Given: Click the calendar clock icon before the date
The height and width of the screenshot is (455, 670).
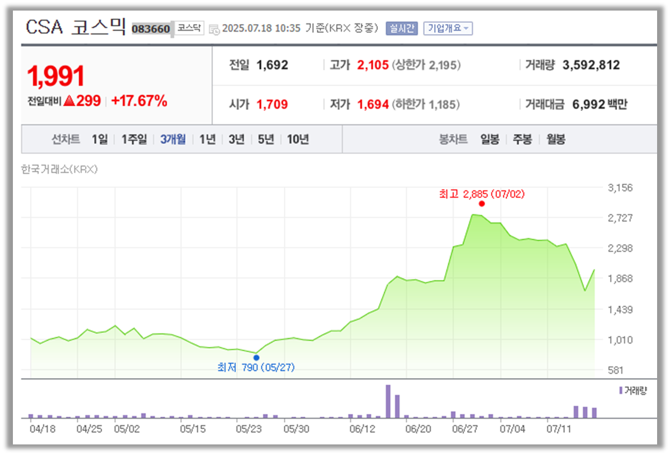Looking at the screenshot, I should pyautogui.click(x=214, y=29).
